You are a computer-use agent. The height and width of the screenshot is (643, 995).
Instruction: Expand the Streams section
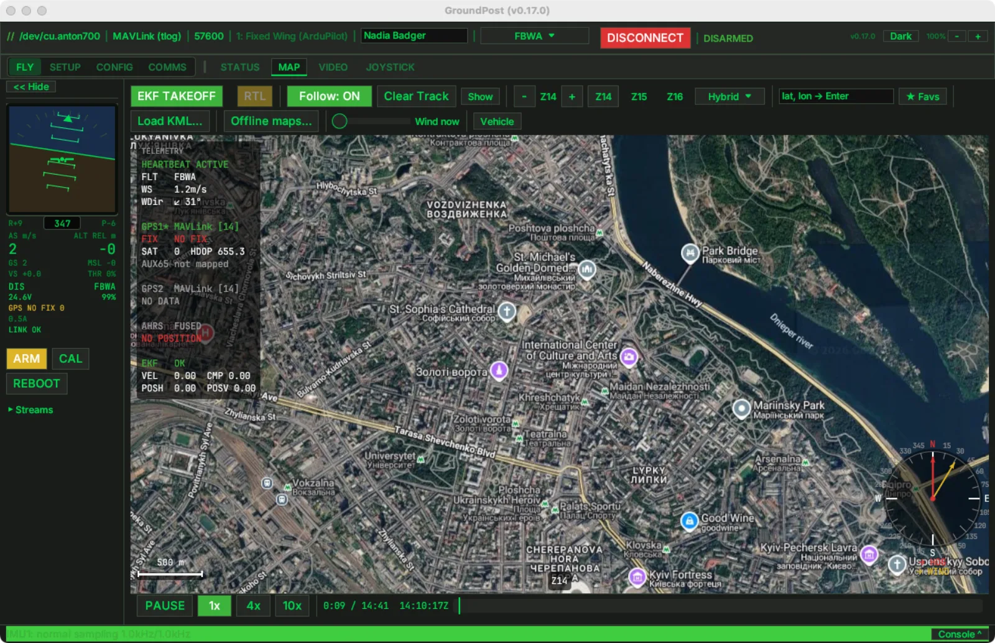pyautogui.click(x=30, y=409)
